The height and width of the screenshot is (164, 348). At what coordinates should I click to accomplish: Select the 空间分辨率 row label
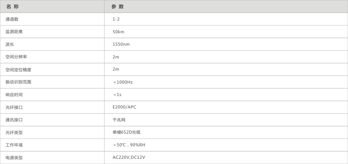coord(16,57)
